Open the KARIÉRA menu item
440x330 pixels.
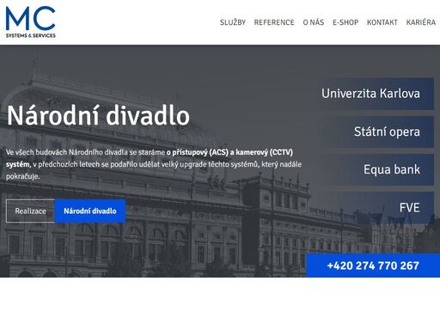click(421, 22)
